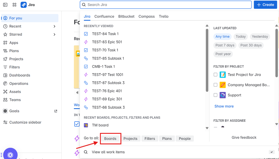Viewport: 279px width, 159px height.
Task: Click the Recent clock icon
Action: 5,26
